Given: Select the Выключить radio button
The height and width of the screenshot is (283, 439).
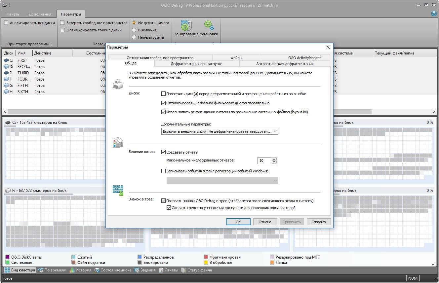Looking at the screenshot, I should (134, 30).
